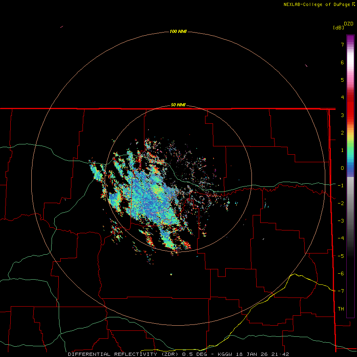Click the -2 value on the color scale
This screenshot has width=357, height=357.
click(x=341, y=203)
